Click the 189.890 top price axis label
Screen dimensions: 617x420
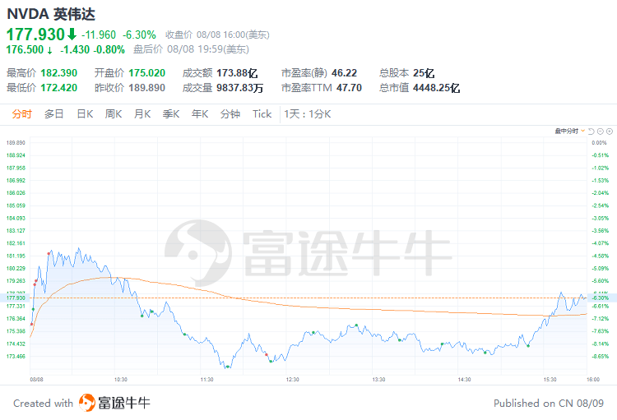(x=16, y=143)
